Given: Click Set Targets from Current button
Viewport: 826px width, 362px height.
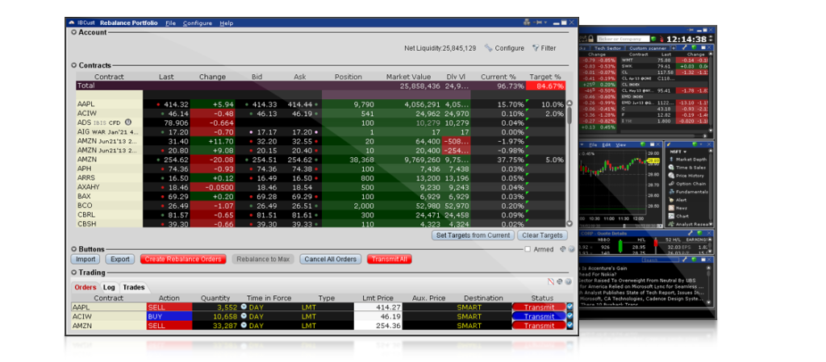Looking at the screenshot, I should coord(473,235).
